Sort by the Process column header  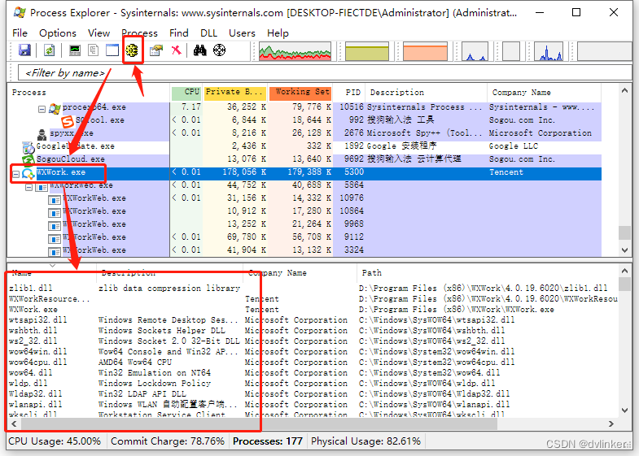click(88, 93)
